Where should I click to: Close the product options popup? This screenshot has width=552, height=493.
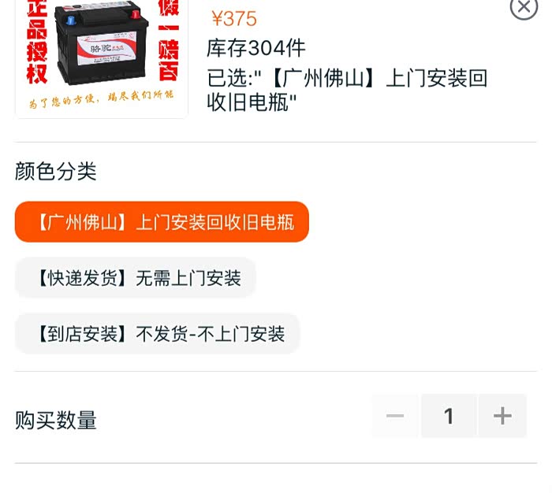[524, 6]
